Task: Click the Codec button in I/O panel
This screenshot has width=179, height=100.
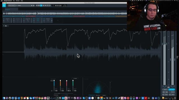Action: [x=165, y=94]
